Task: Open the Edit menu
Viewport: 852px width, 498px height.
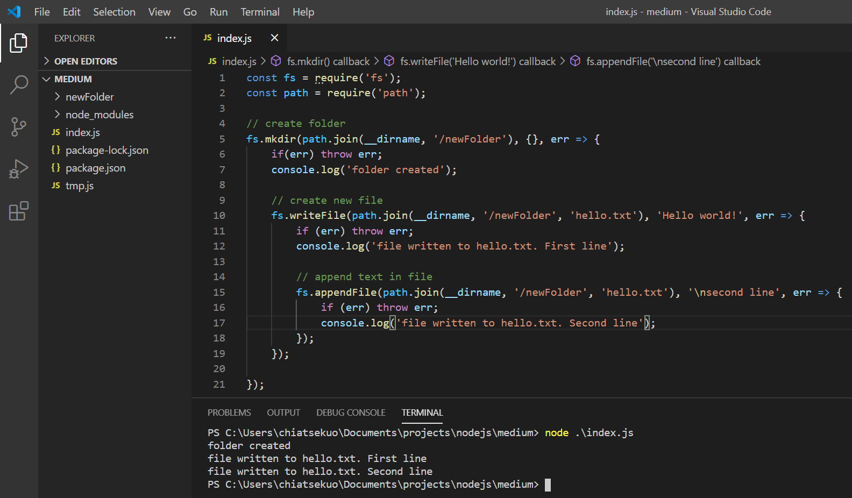Action: 72,12
